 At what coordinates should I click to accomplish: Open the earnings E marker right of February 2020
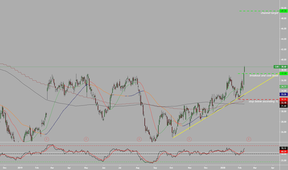tap(249, 139)
